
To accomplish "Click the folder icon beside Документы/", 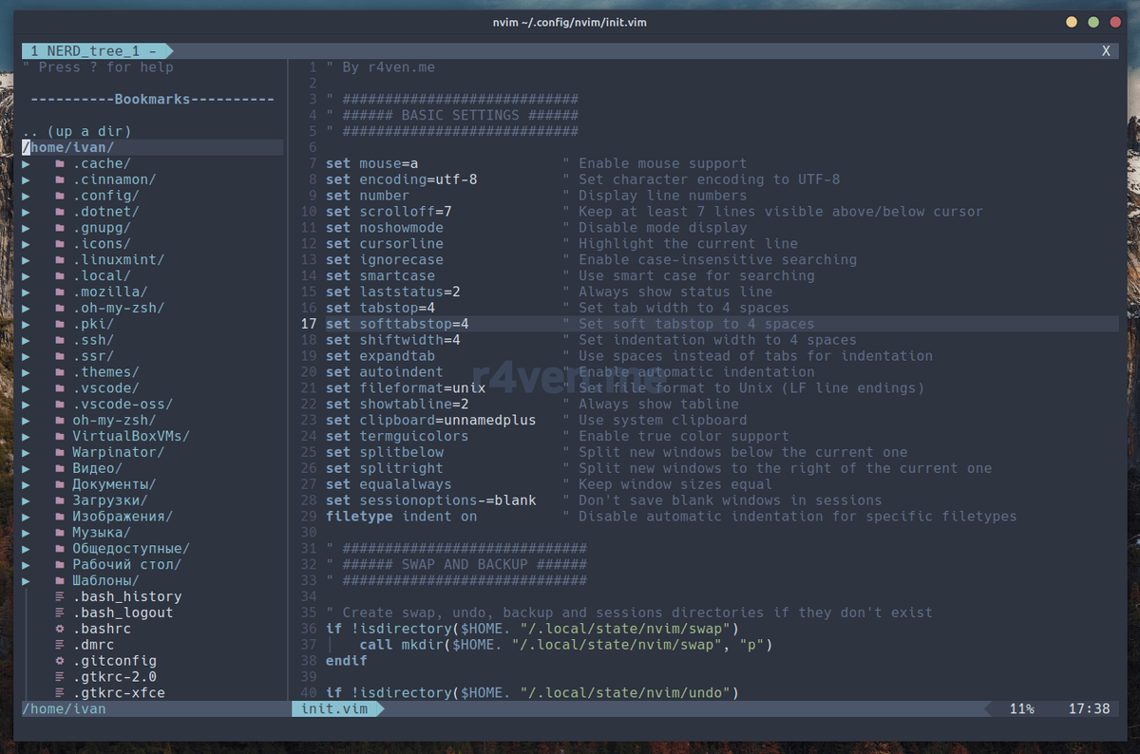I will tap(60, 484).
